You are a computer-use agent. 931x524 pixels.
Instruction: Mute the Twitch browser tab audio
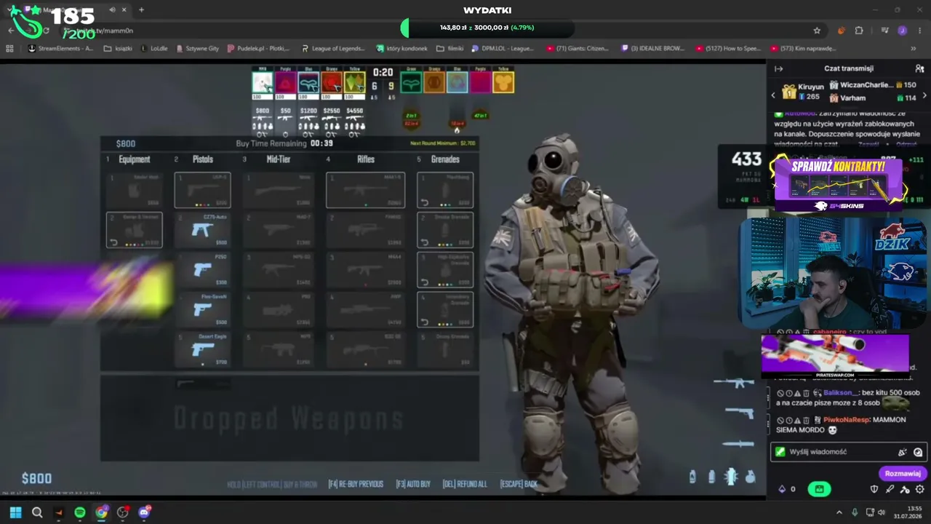(x=112, y=10)
